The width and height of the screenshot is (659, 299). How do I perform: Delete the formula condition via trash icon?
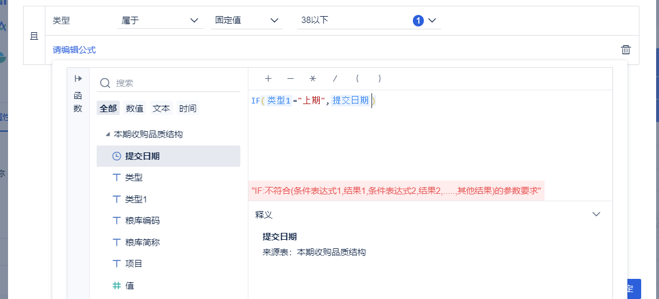point(626,49)
